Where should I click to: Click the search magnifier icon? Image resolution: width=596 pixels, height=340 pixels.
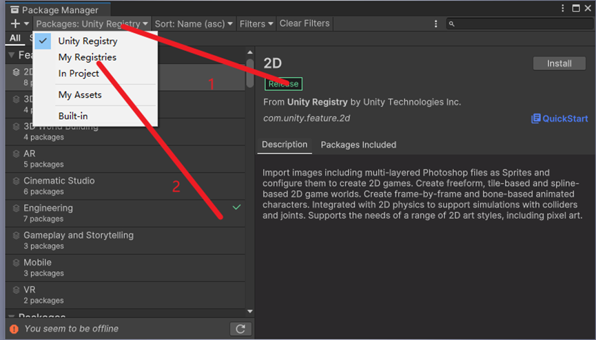pyautogui.click(x=451, y=24)
